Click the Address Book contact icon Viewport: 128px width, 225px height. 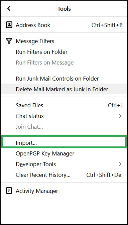coord(9,25)
